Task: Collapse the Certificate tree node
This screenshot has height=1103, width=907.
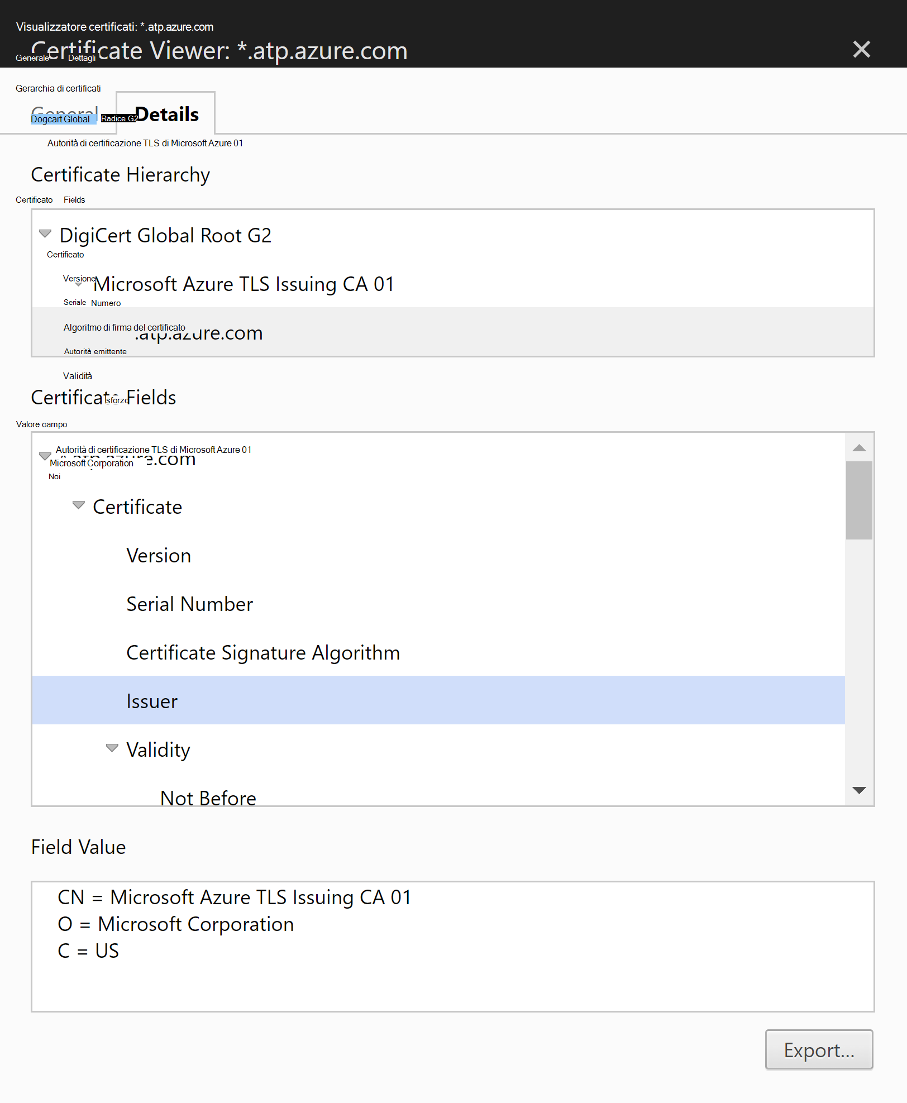Action: coord(79,505)
